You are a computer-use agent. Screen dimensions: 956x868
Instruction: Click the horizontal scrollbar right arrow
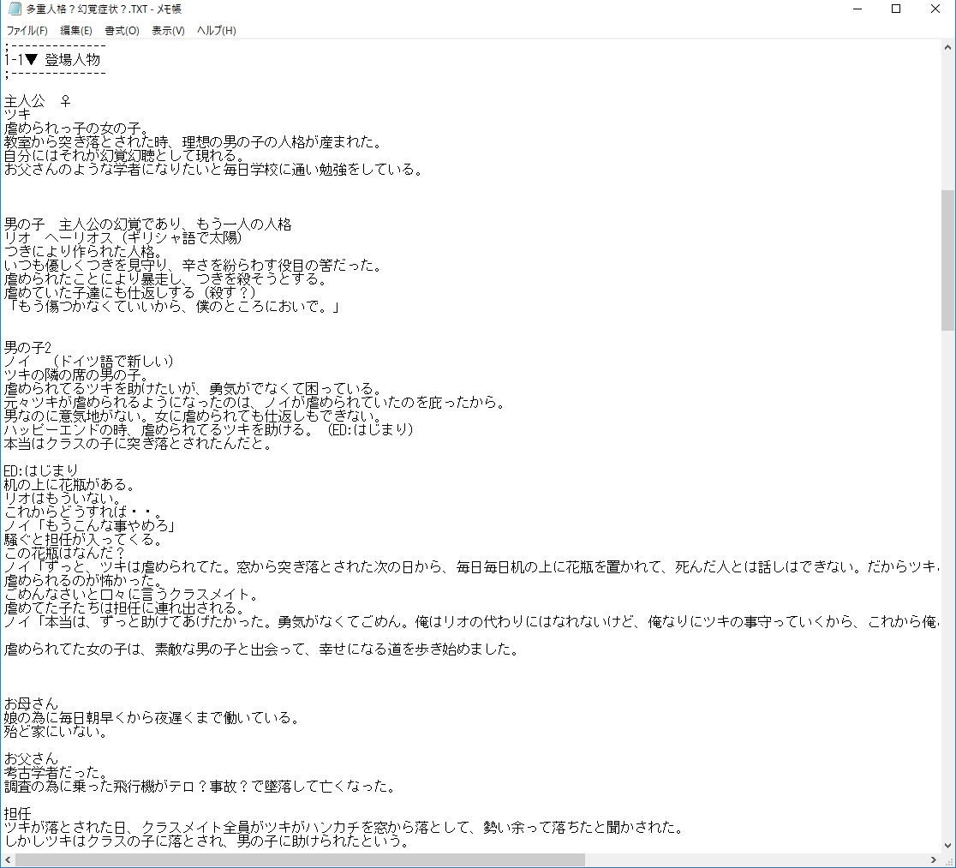coord(934,860)
